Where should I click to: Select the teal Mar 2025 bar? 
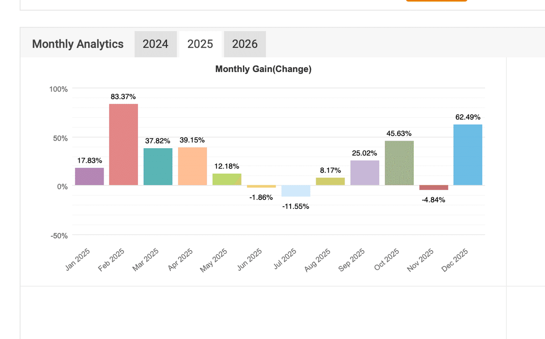158,166
